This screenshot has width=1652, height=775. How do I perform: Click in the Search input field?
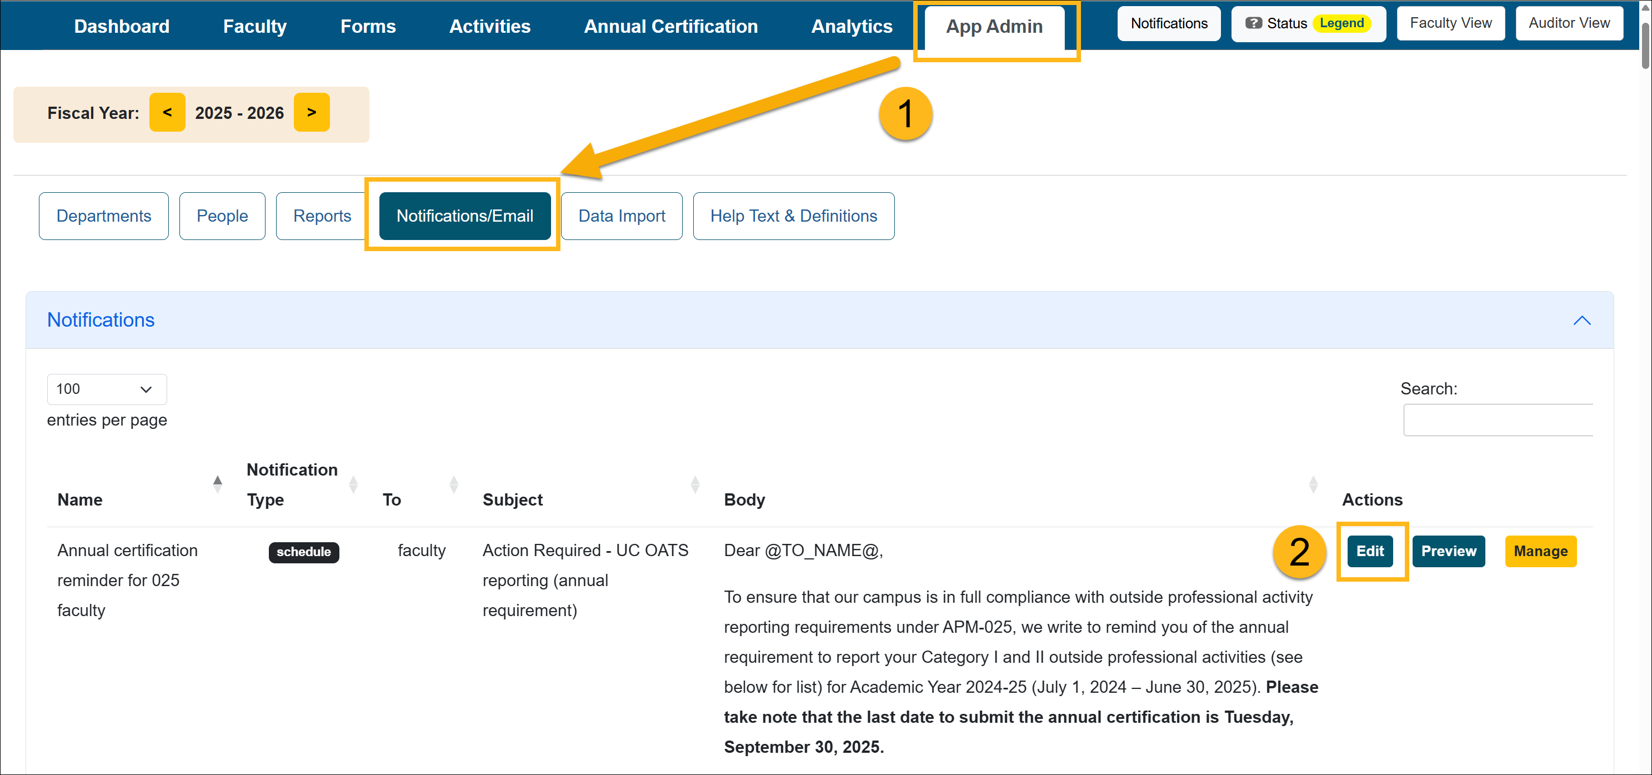1497,420
